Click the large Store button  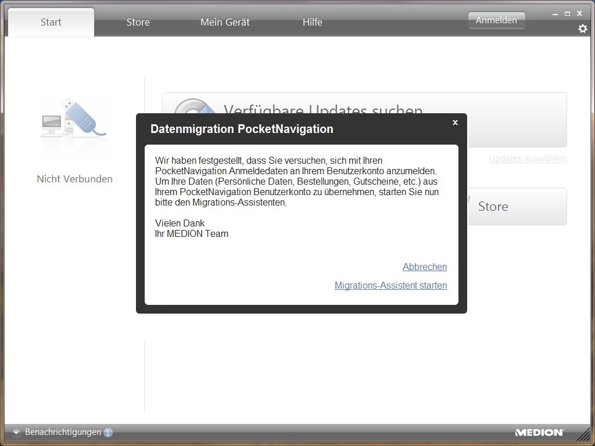(517, 206)
